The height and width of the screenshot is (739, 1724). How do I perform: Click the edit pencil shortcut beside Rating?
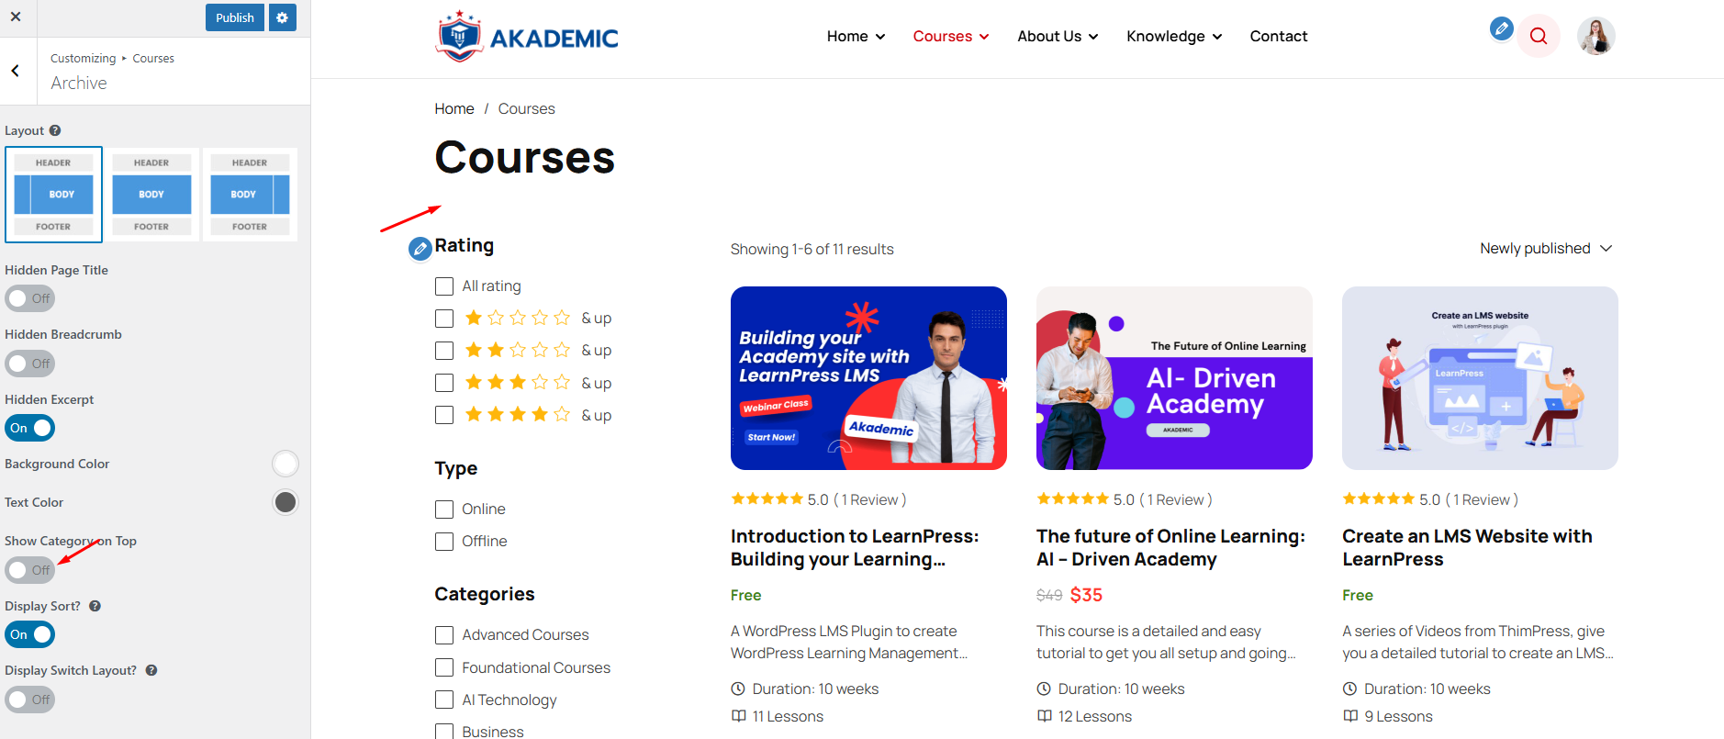coord(420,248)
